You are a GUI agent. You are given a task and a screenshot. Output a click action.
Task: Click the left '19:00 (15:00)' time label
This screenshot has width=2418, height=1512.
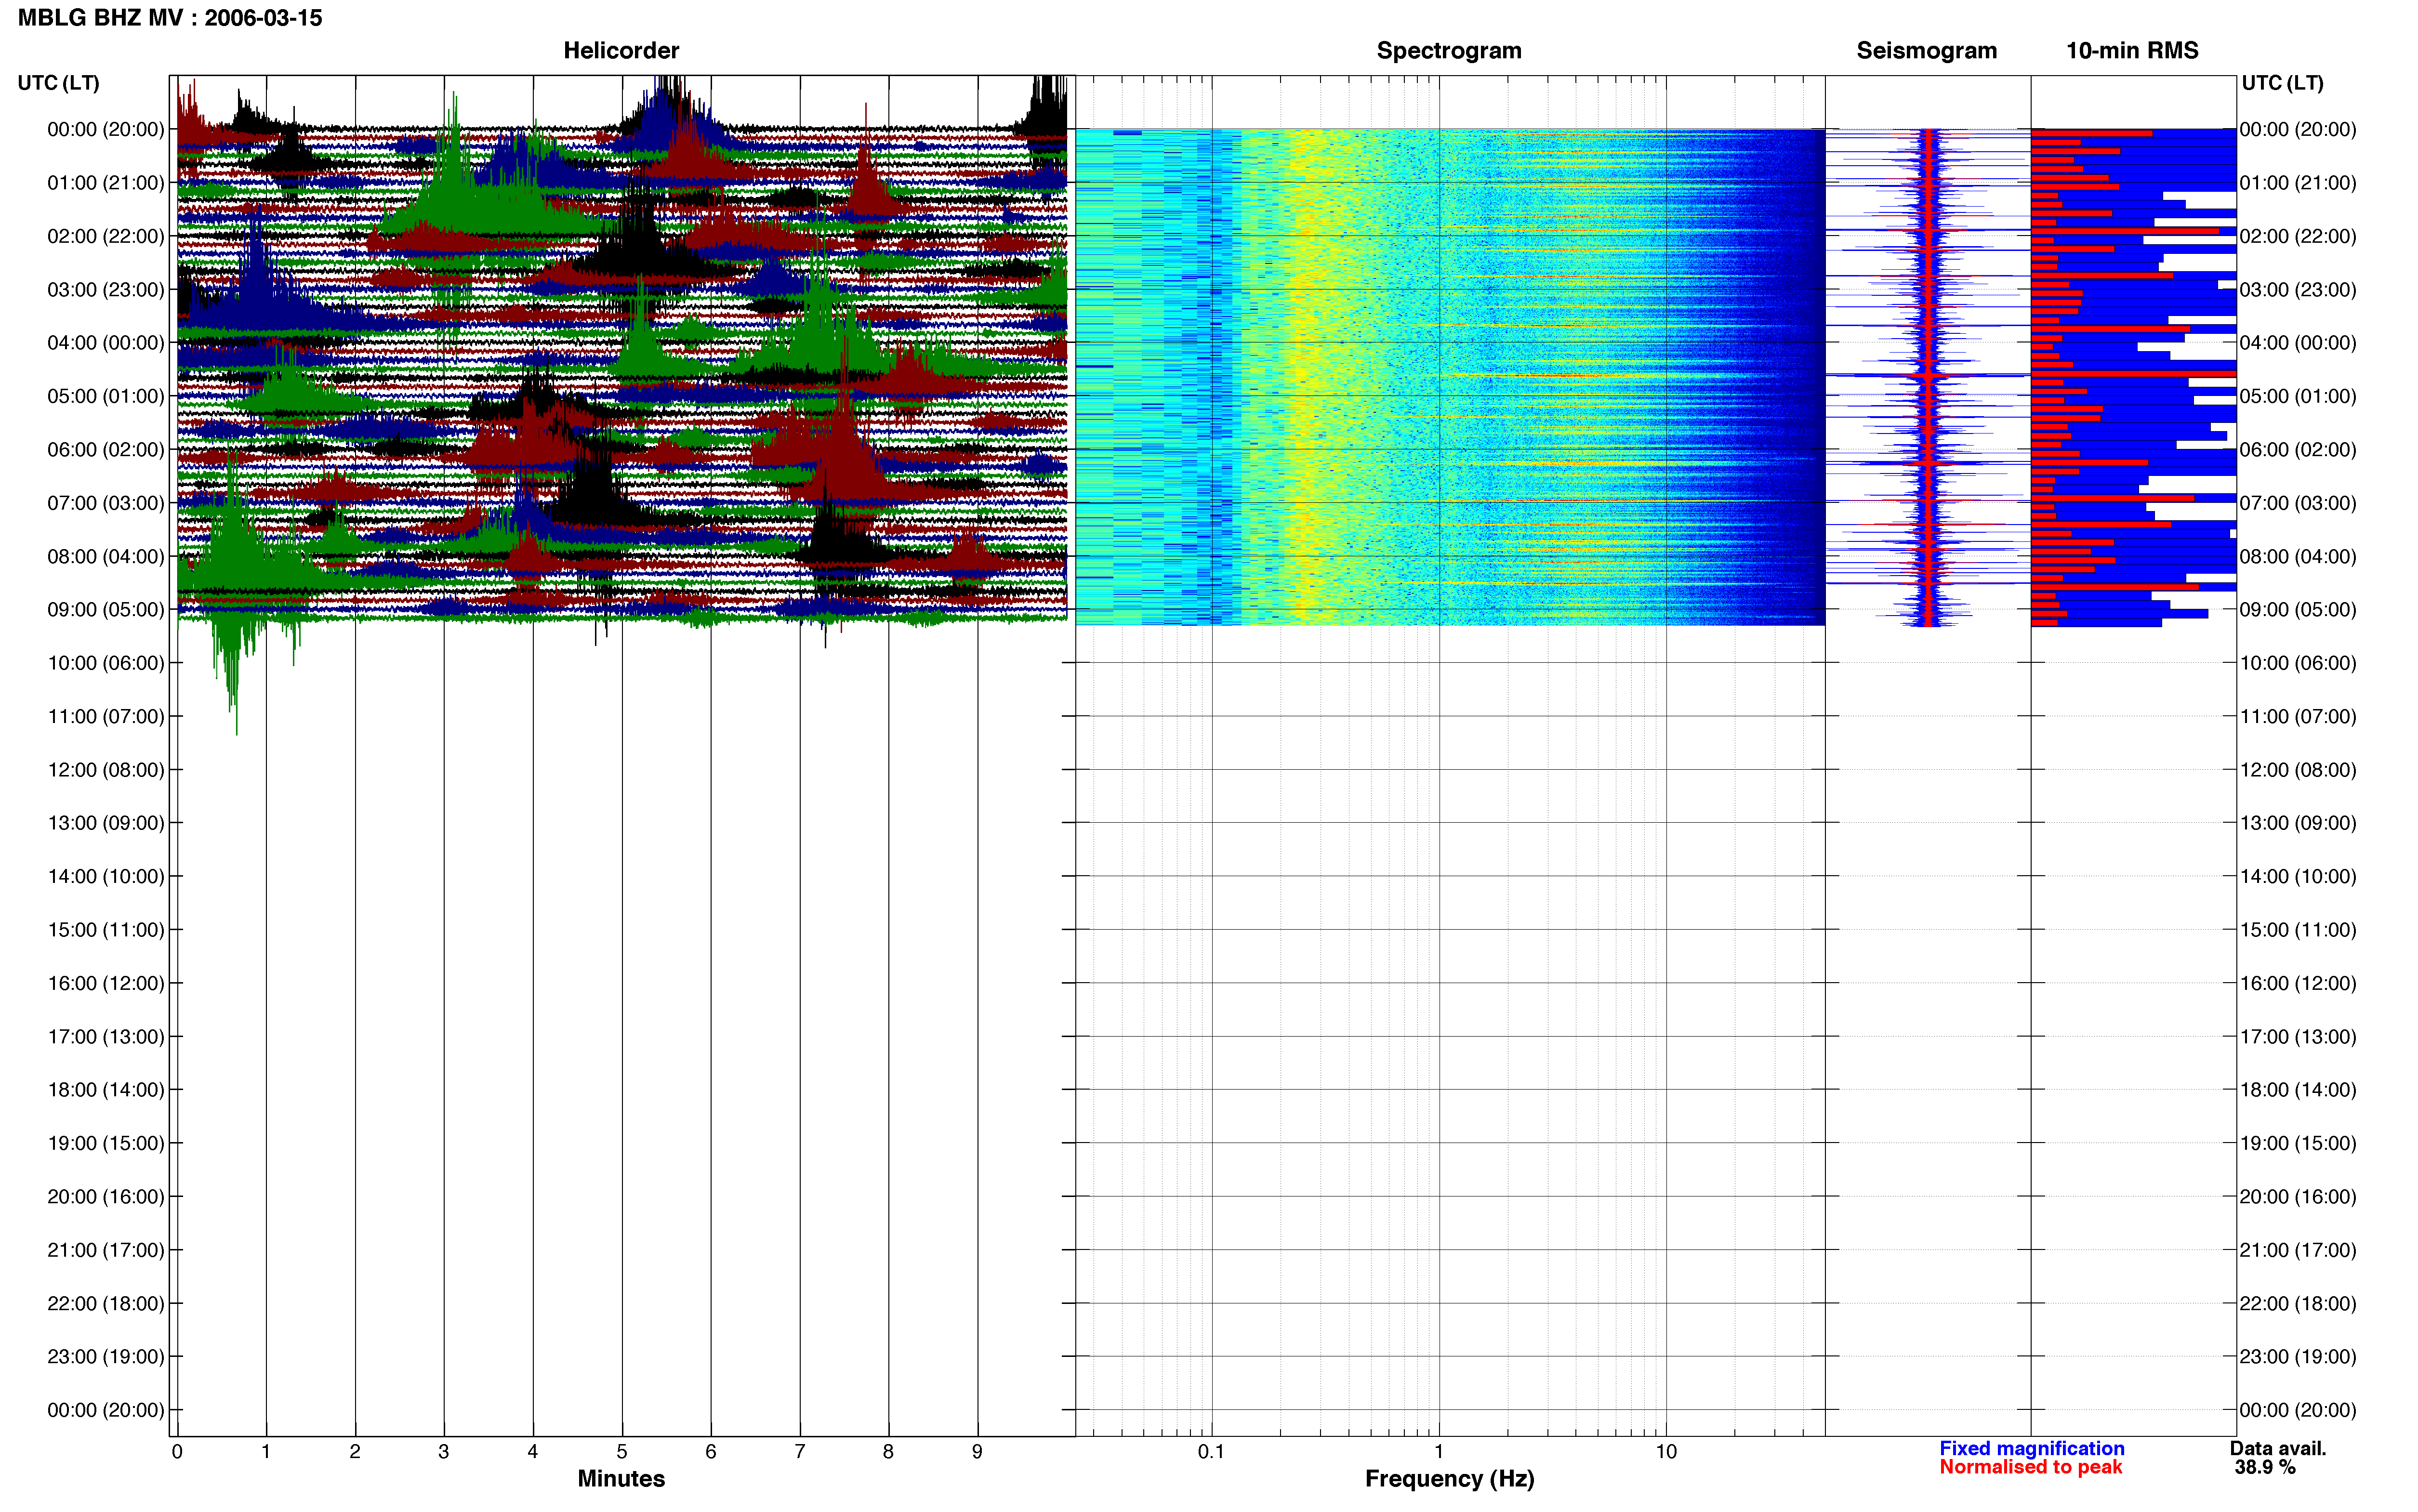pyautogui.click(x=106, y=1143)
